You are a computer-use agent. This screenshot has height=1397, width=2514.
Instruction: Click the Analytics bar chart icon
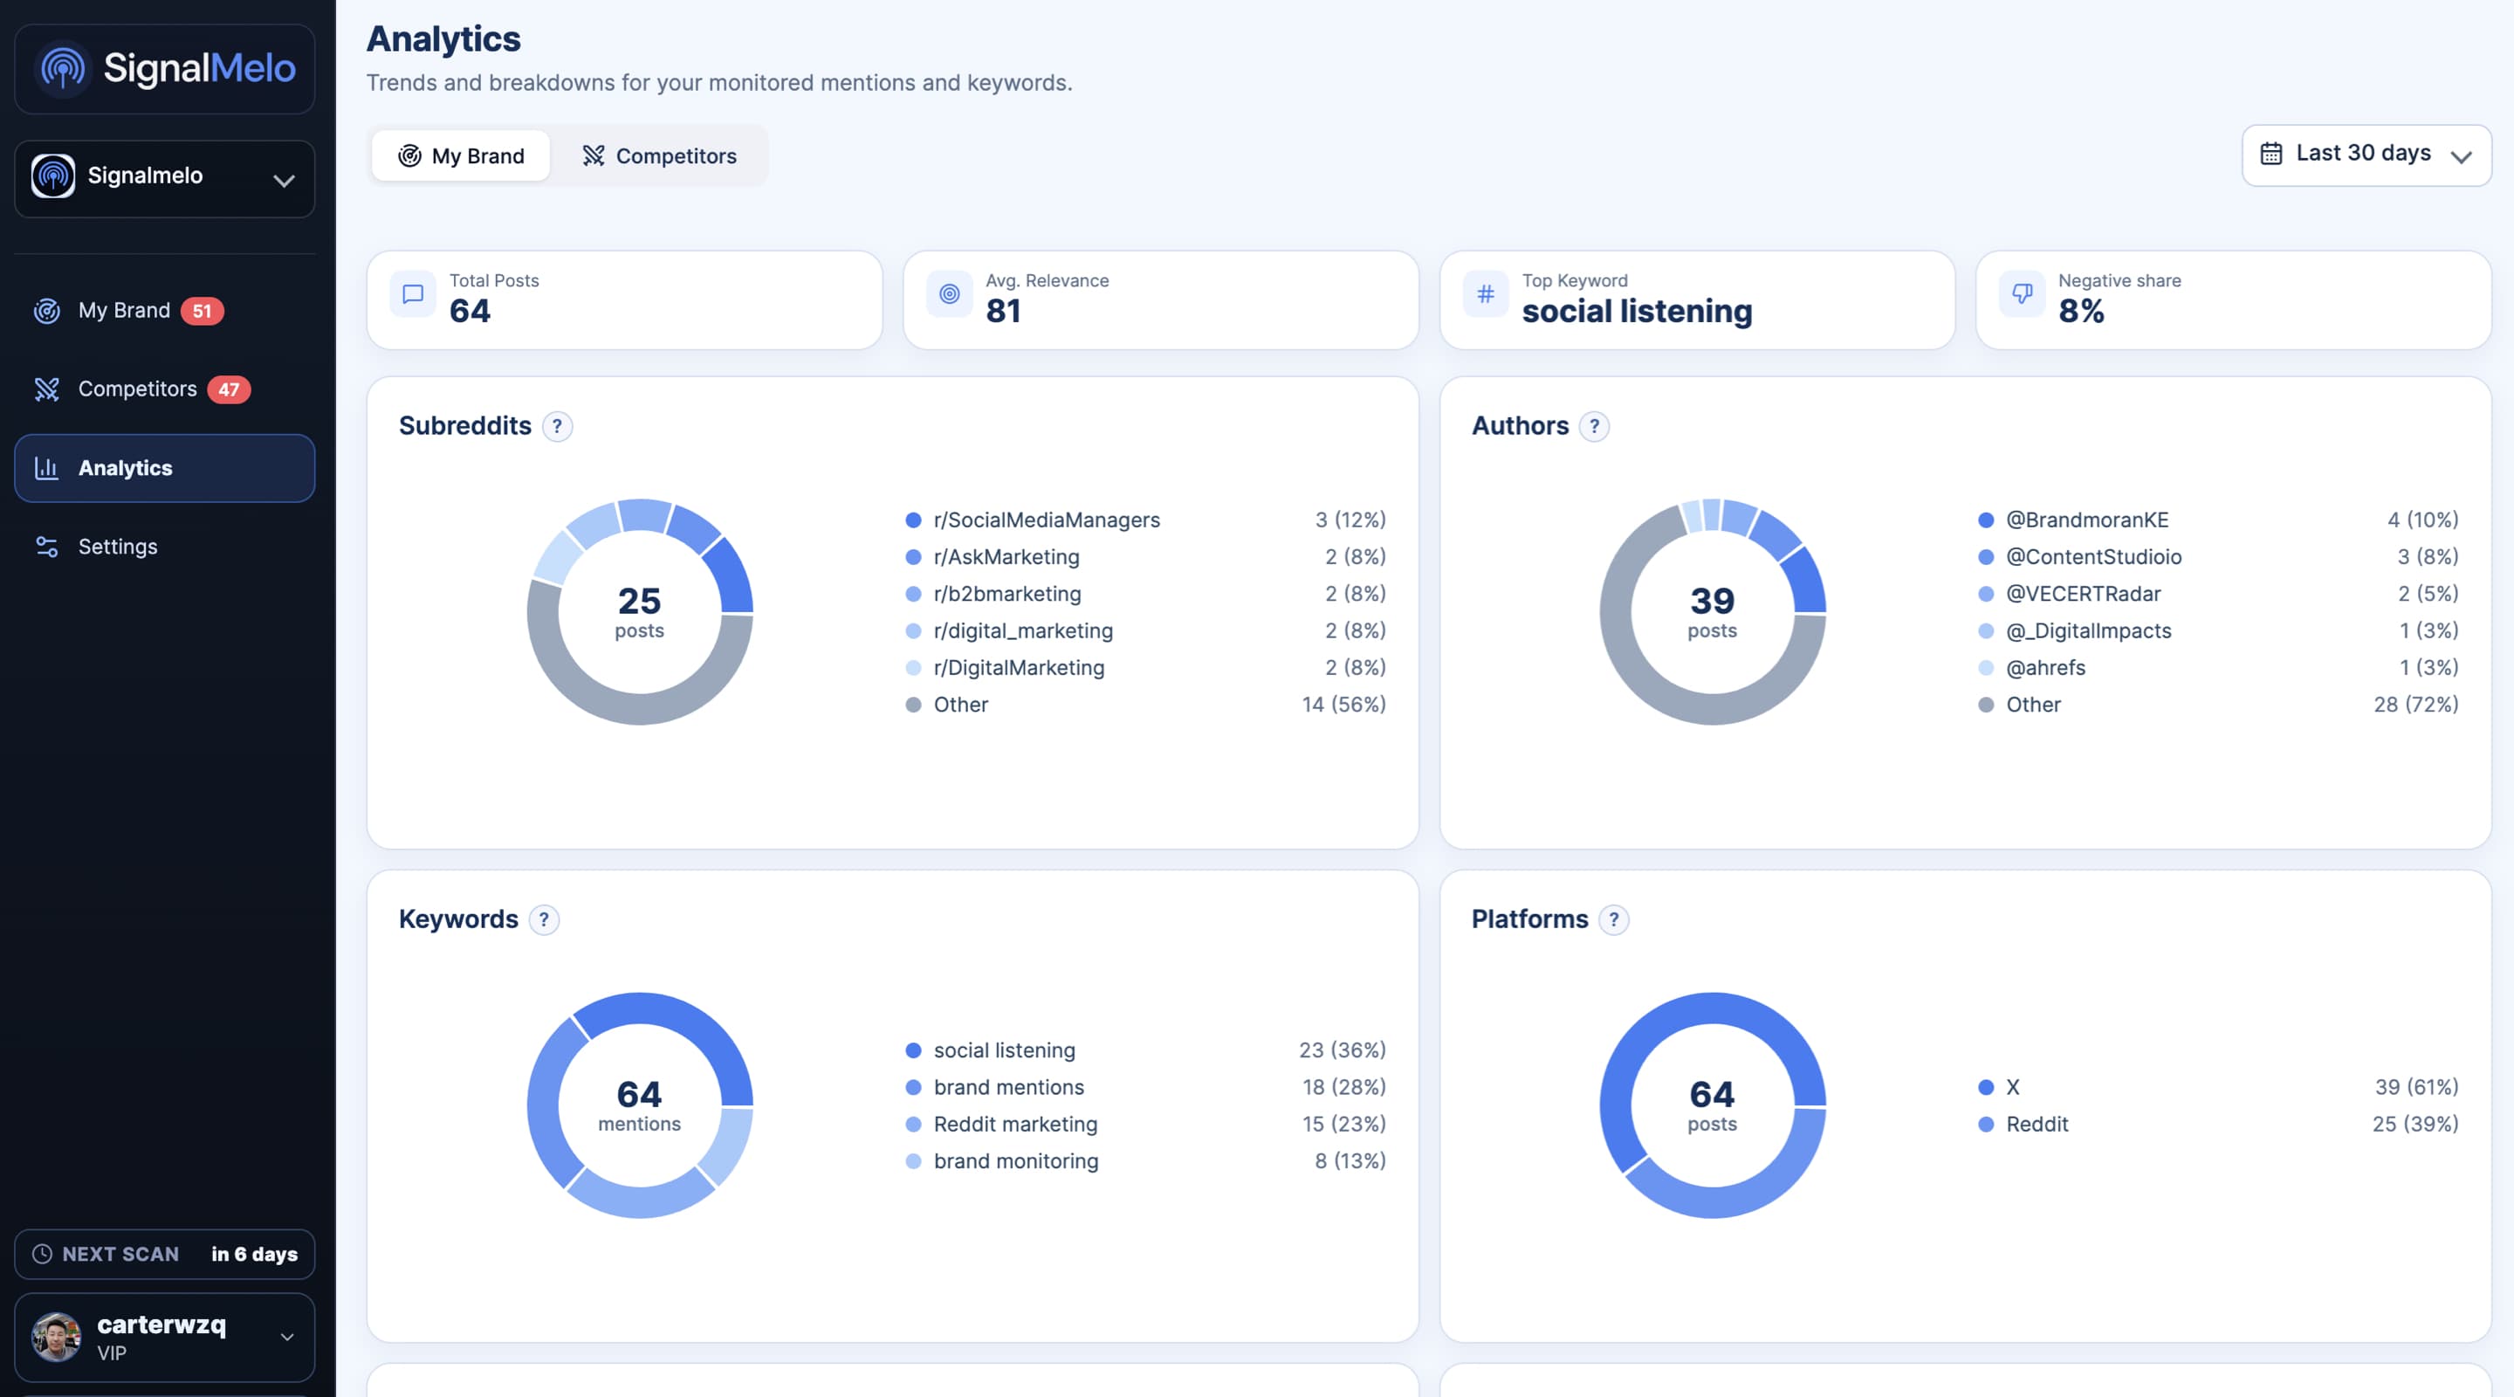(47, 468)
